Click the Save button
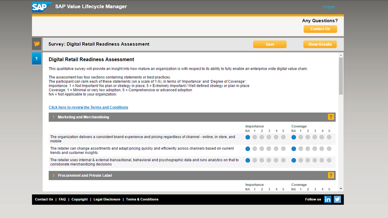 click(x=270, y=44)
